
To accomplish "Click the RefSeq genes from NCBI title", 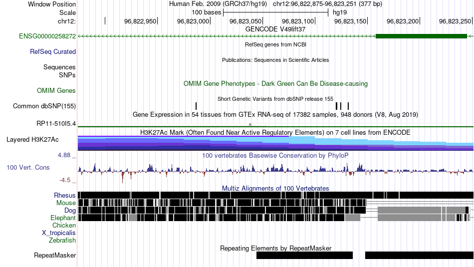I will coord(275,44).
